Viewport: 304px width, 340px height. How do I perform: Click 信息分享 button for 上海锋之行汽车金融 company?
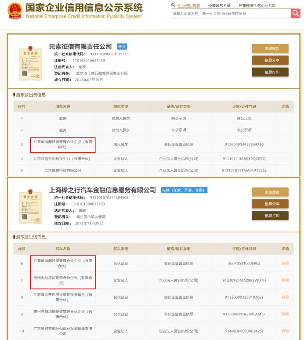tap(270, 204)
